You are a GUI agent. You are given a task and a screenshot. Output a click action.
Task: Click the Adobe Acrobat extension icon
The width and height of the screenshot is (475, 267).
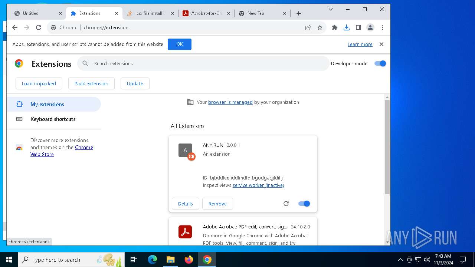(x=185, y=232)
